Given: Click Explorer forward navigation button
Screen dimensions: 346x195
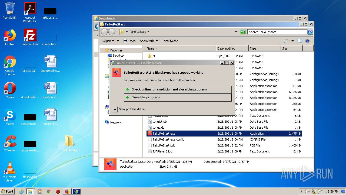Looking at the screenshot, I should 112,32.
